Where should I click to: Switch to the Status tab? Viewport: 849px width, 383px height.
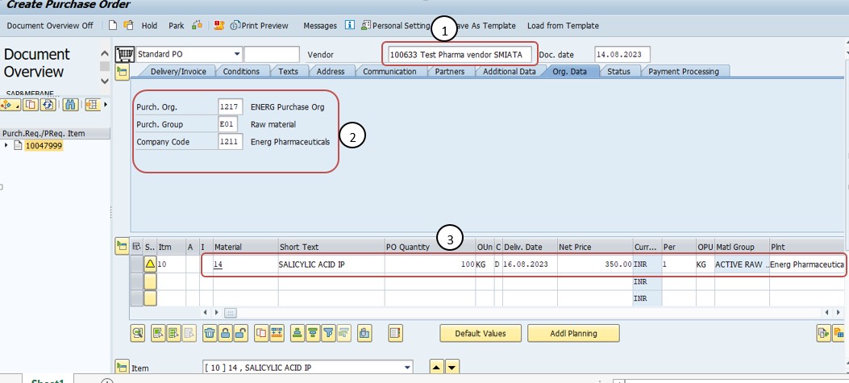618,71
